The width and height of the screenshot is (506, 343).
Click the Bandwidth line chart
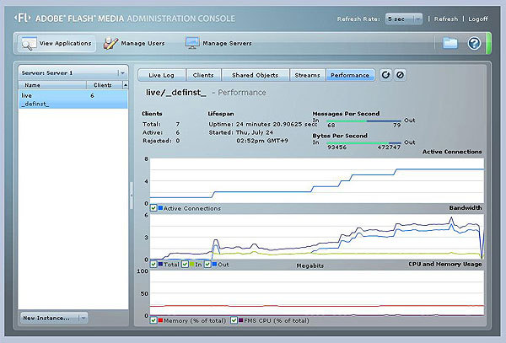pos(317,237)
